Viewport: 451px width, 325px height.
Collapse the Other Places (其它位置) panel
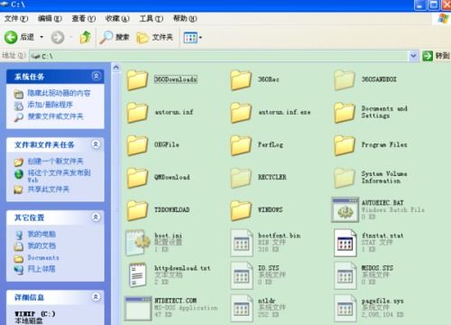96,217
